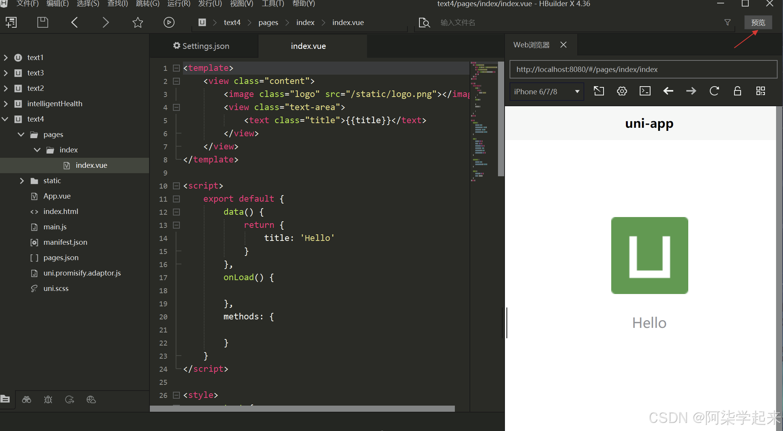Open uni.promisify.adaptor.js in the tree
This screenshot has height=431, width=783.
[82, 273]
